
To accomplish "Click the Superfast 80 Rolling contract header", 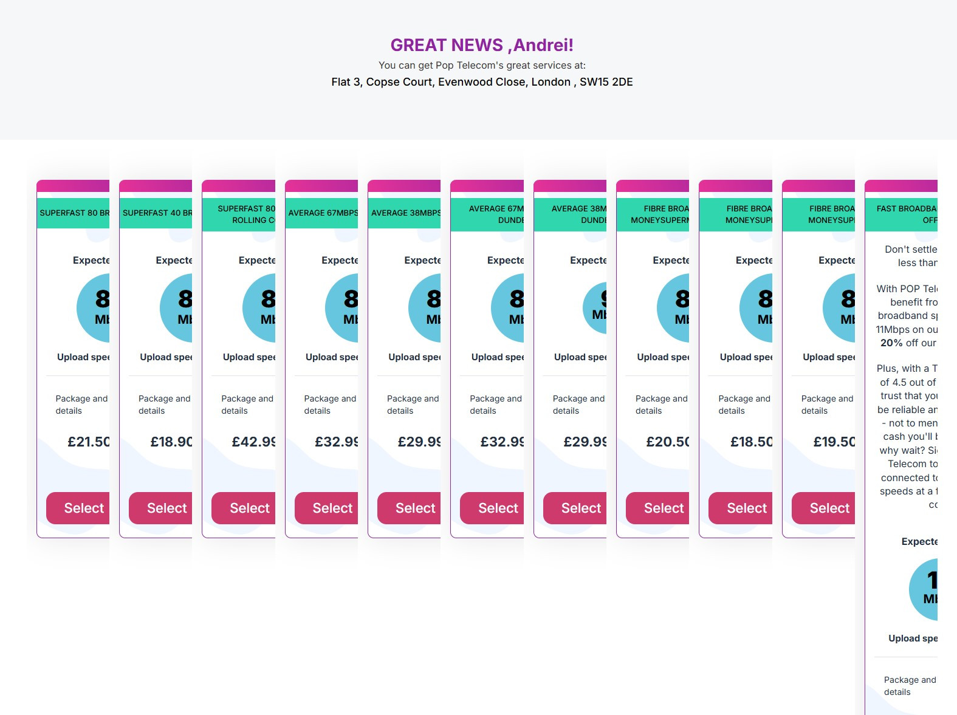I will point(239,214).
